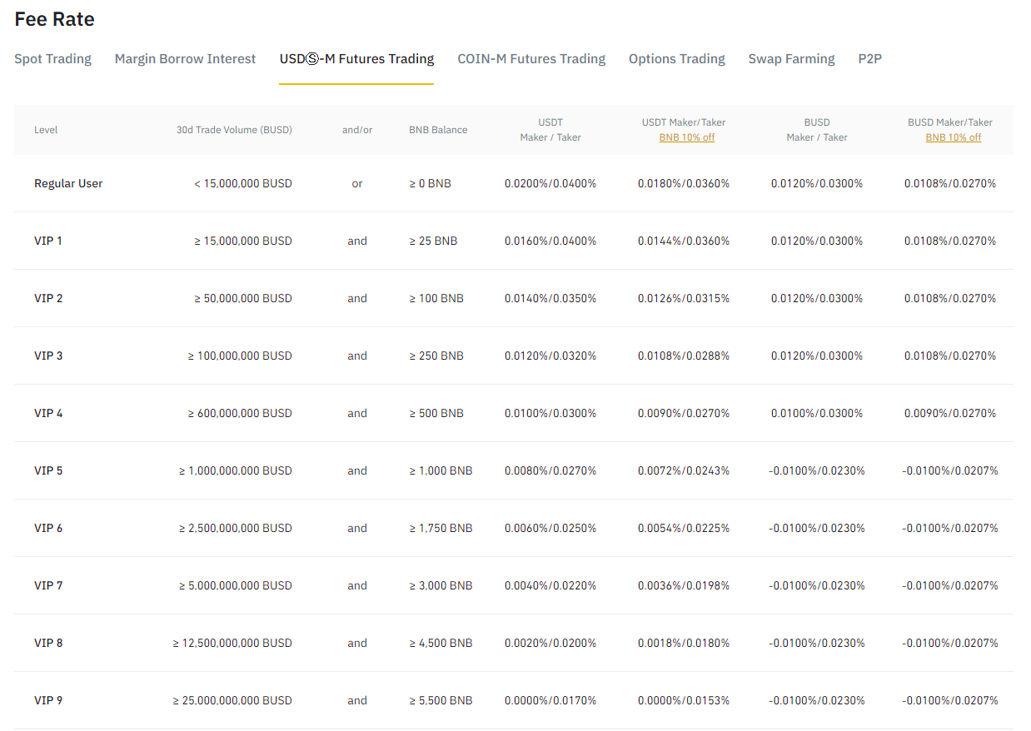Image resolution: width=1031 pixels, height=731 pixels.
Task: Select the Regular User row label
Action: point(68,183)
